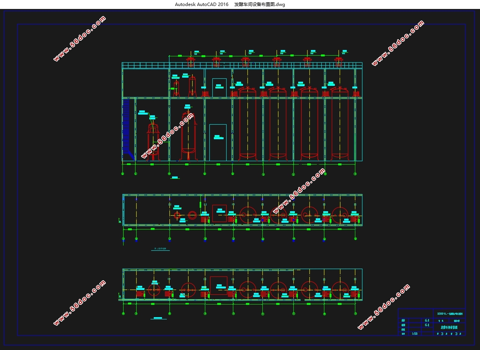Select the red square equipment in the bottom plan view

click(219, 285)
